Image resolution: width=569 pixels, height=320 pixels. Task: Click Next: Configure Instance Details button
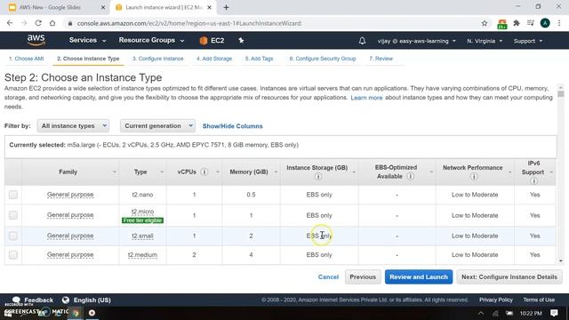pos(509,276)
